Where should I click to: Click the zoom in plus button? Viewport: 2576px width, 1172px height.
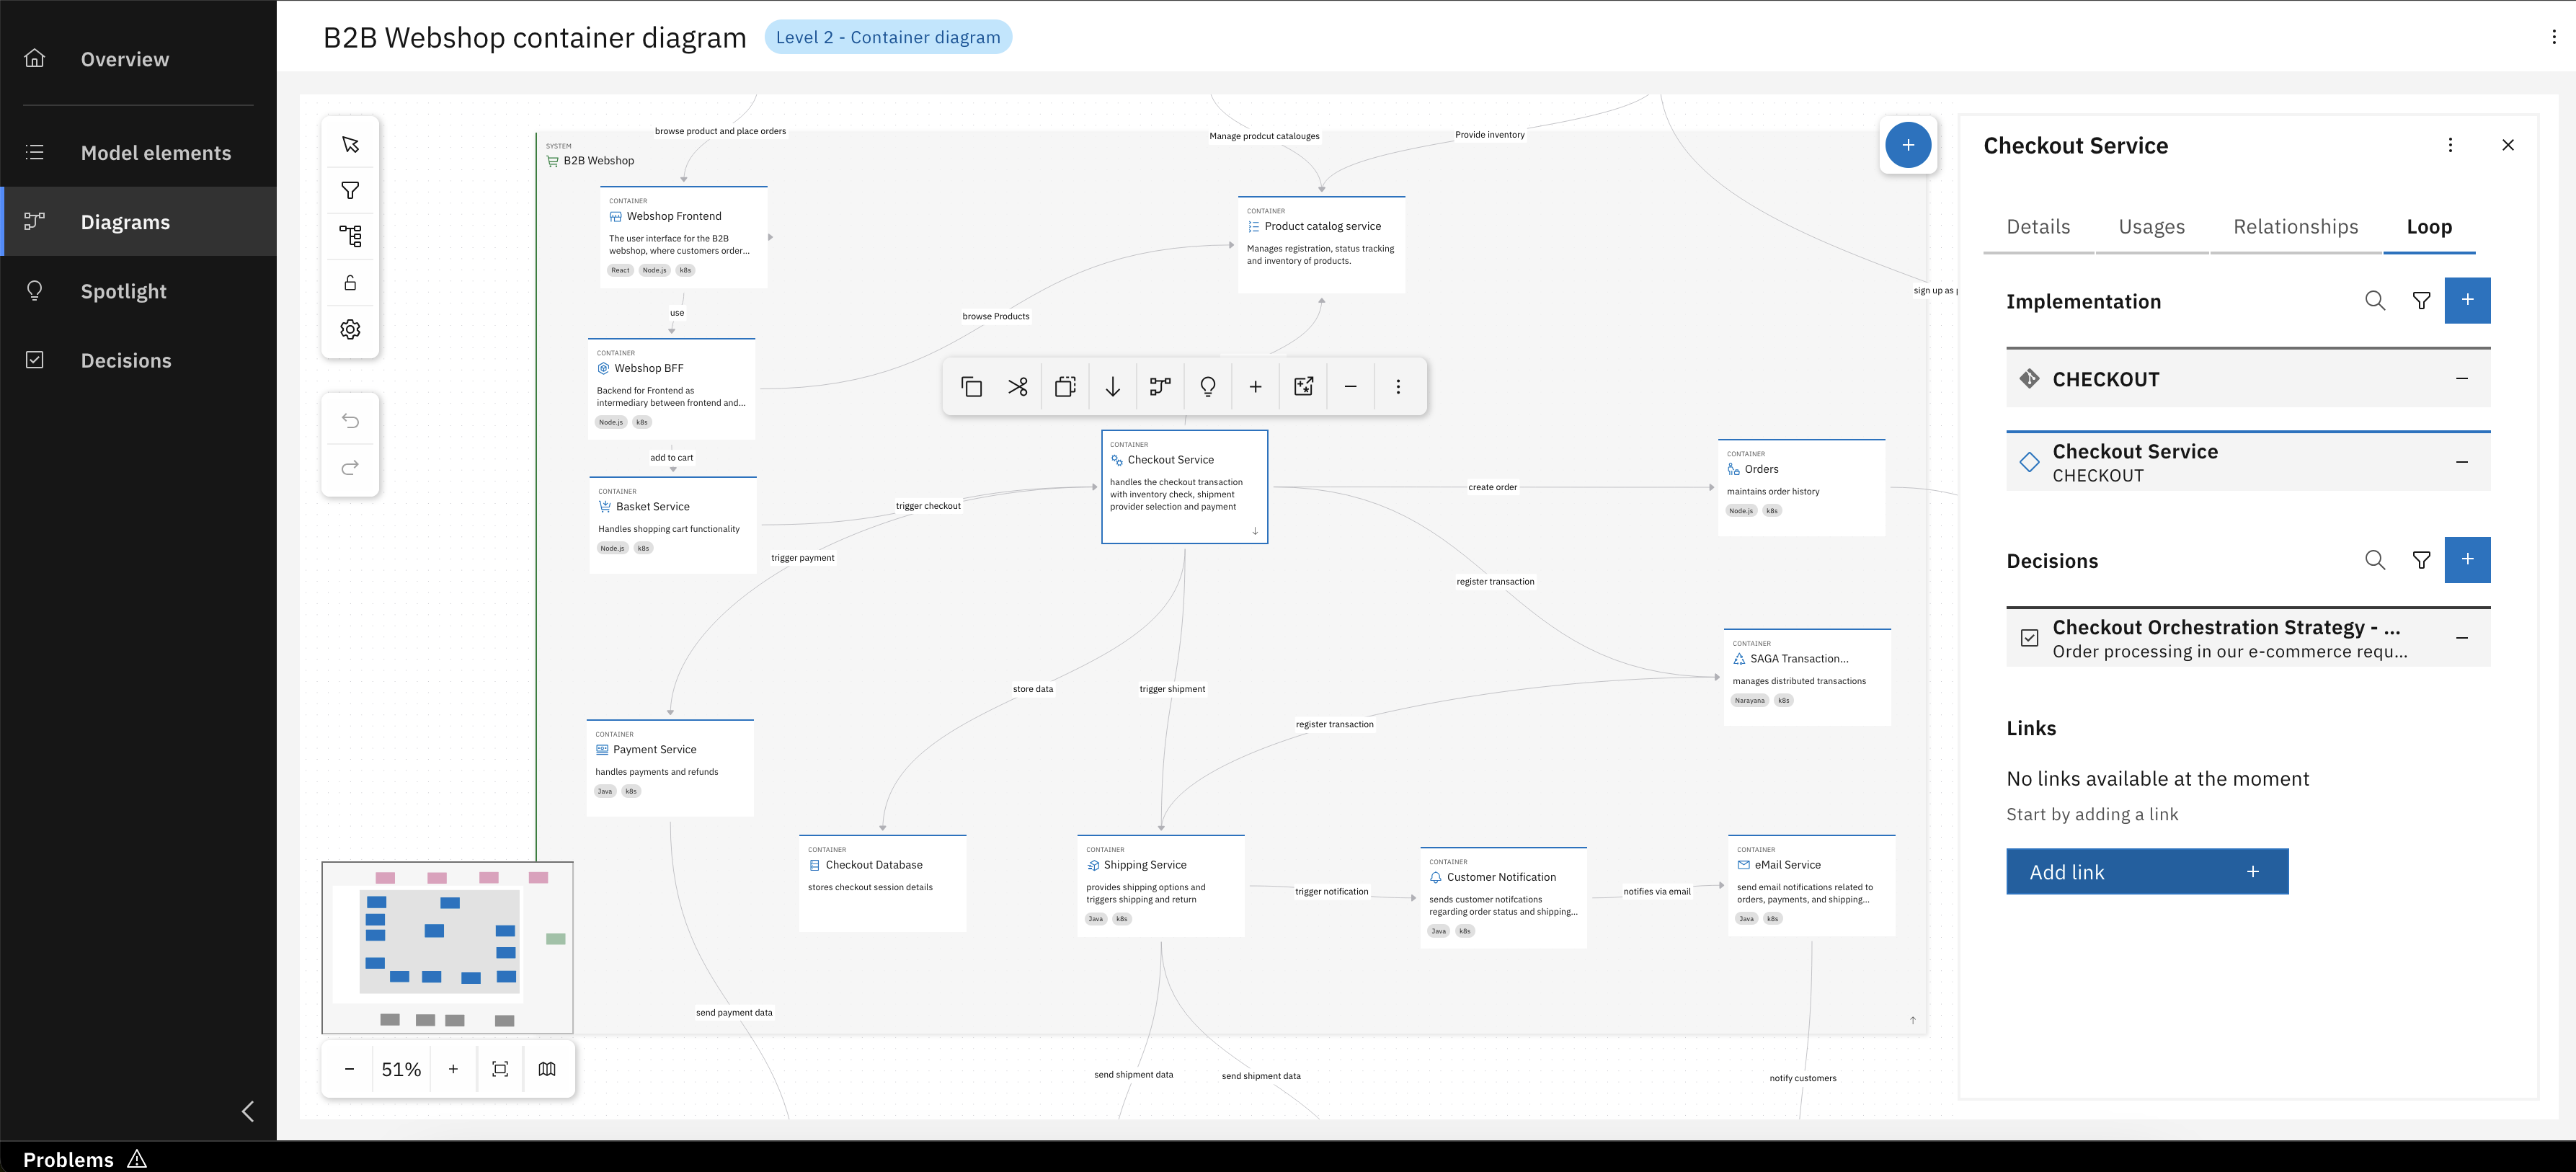[x=453, y=1069]
